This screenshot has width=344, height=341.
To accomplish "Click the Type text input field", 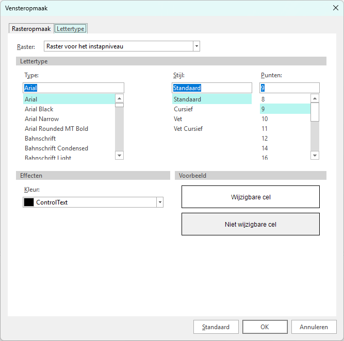I will tap(73, 88).
